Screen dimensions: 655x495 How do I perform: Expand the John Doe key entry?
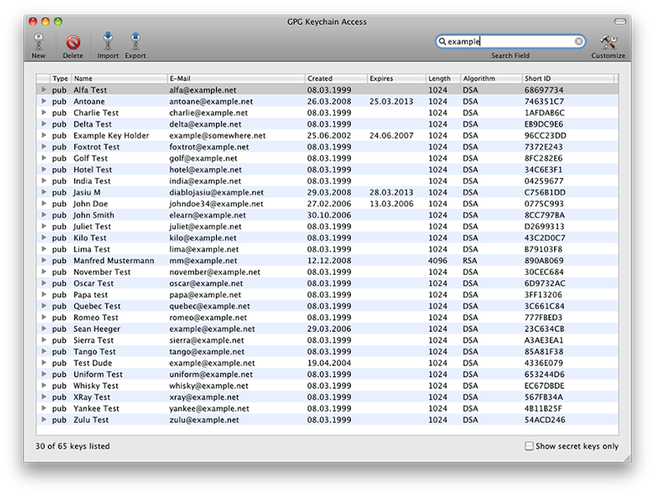tap(43, 204)
